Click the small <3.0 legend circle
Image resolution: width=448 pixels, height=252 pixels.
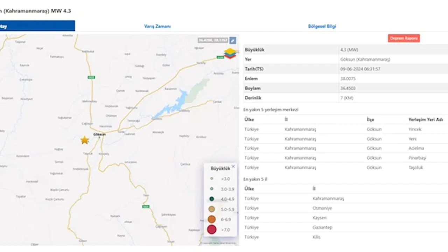(x=212, y=178)
